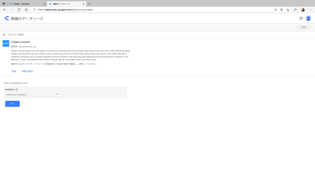
Task: Go back to コネクタを選択
Action: point(4,35)
